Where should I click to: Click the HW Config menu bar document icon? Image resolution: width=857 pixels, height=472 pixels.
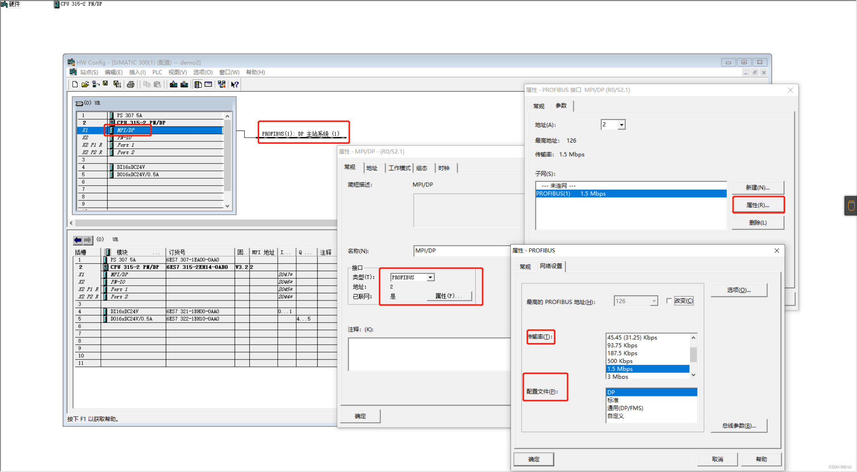click(x=73, y=72)
